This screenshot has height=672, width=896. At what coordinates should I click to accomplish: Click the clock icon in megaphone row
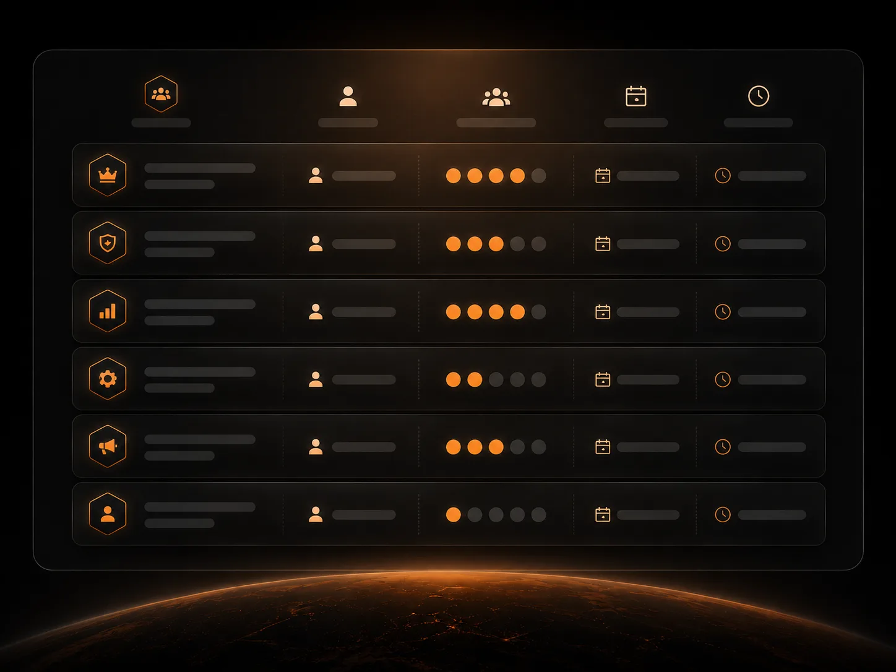tap(723, 447)
